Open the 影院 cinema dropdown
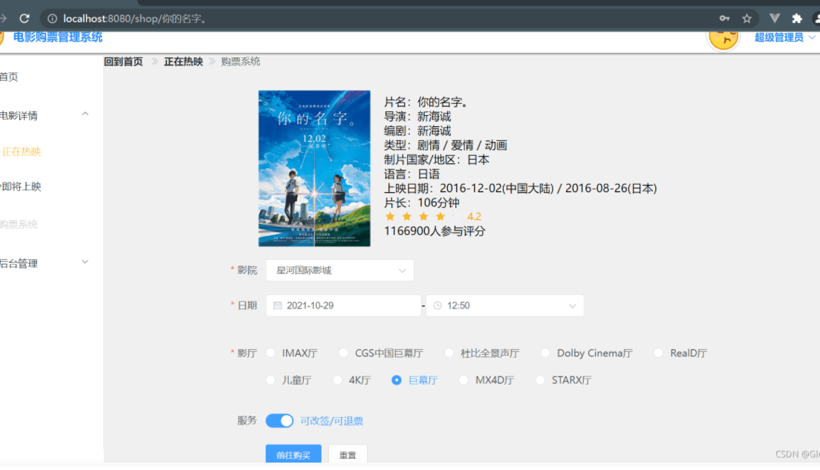The width and height of the screenshot is (820, 470). (x=340, y=270)
